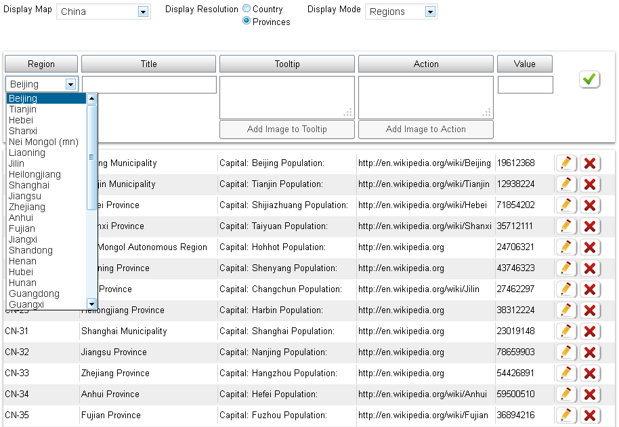
Task: Edit the Beijing Municipality row
Action: 566,163
